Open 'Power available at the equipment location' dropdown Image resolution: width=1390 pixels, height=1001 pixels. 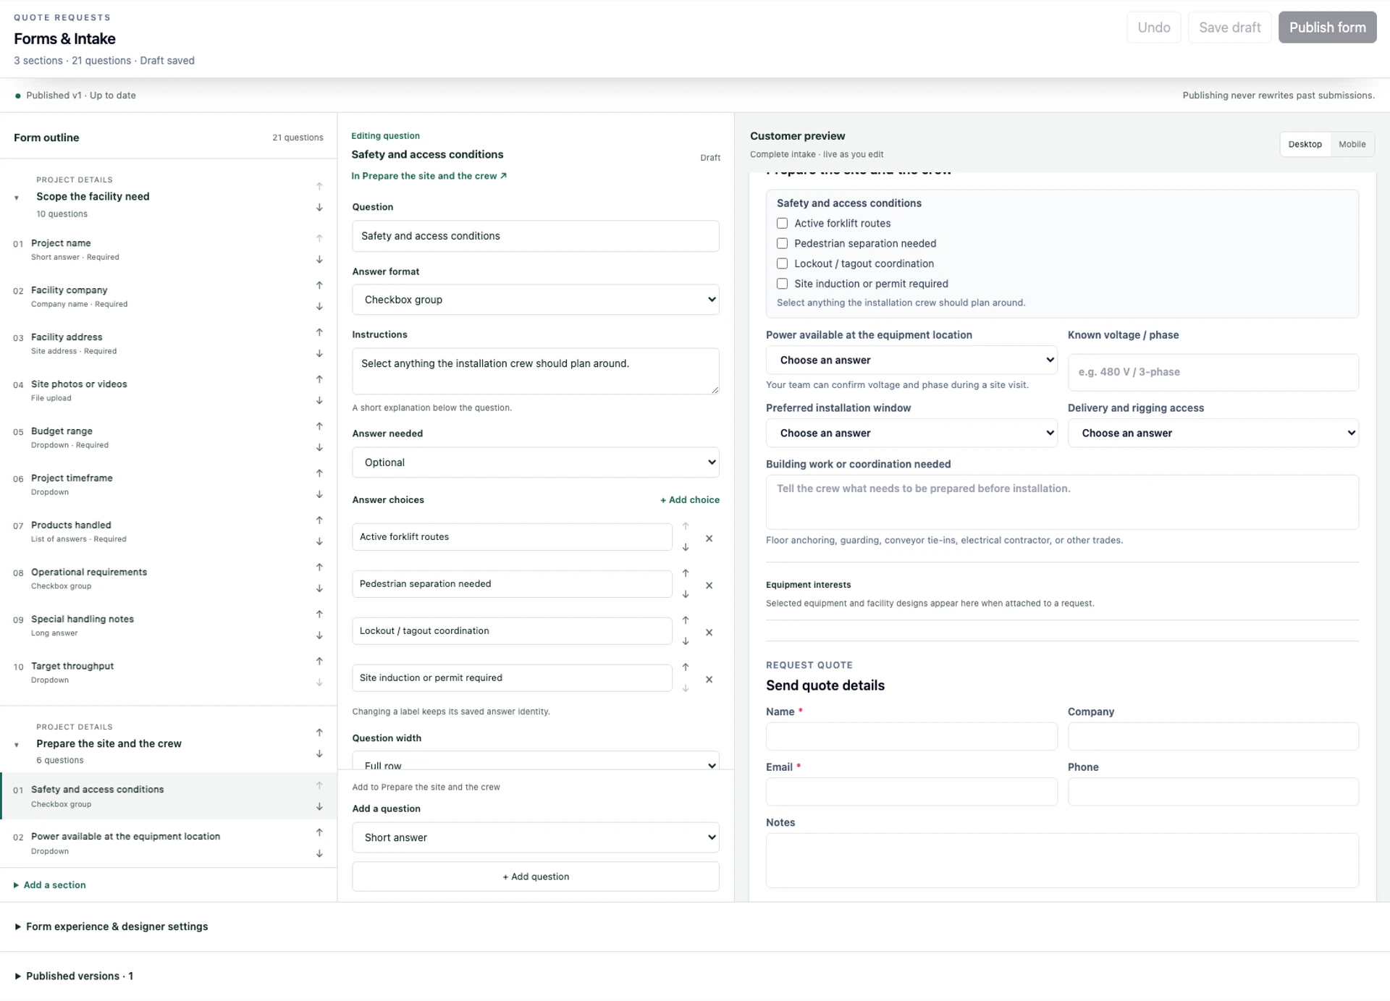911,360
